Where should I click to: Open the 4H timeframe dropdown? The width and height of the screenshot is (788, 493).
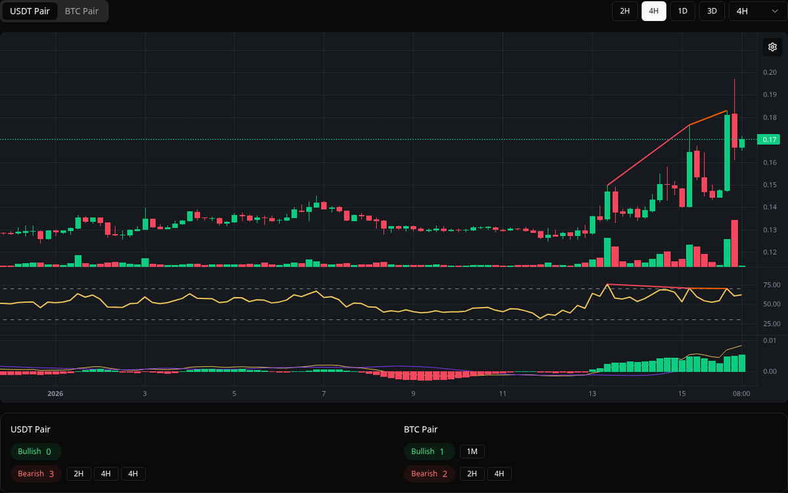(x=757, y=11)
